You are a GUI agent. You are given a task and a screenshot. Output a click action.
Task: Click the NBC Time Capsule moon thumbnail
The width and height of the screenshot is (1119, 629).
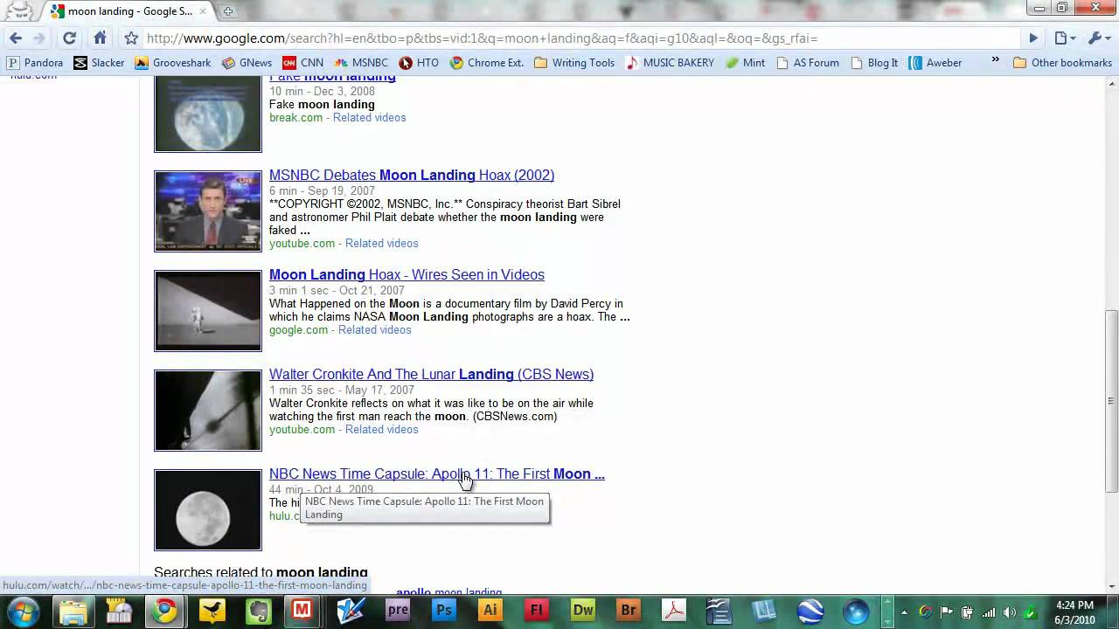coord(208,510)
